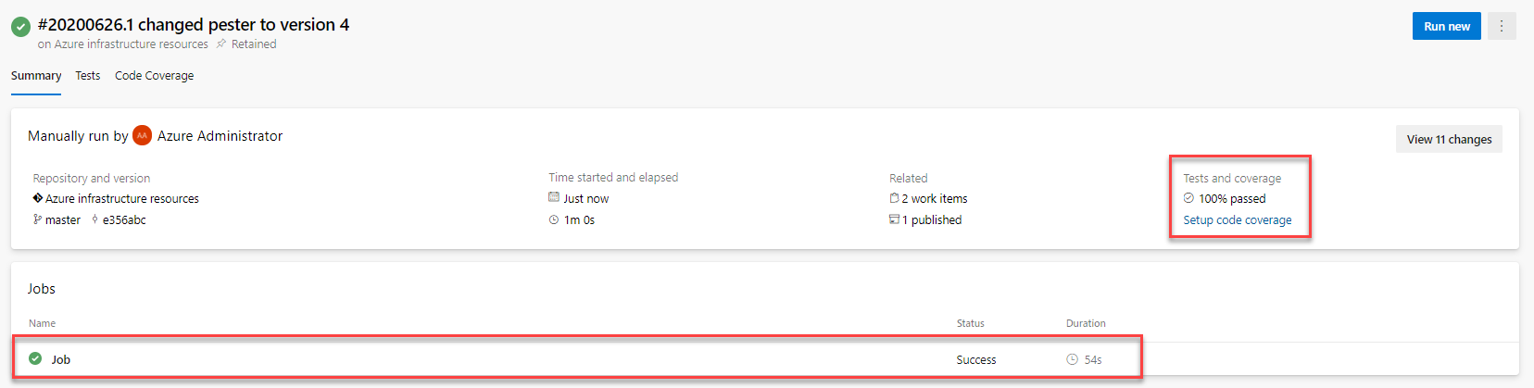Screen dimensions: 1534x388
Task: Click the repository icon beside Azure infrastructure resources
Action: point(37,198)
